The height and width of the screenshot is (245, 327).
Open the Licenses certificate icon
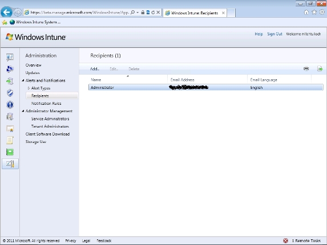(x=10, y=129)
